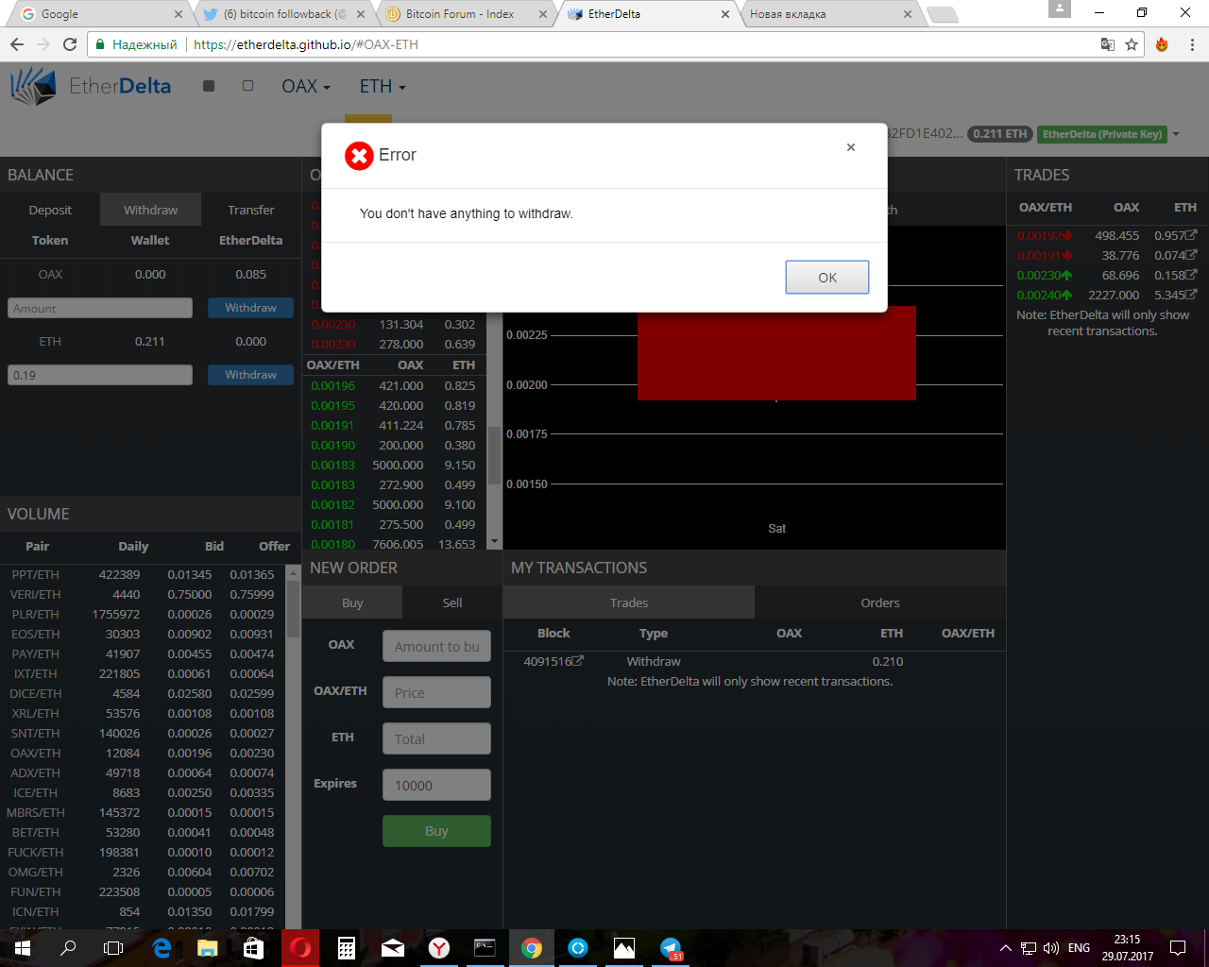Open the Mail app in the taskbar
Viewport: 1209px width, 967px height.
pyautogui.click(x=393, y=948)
